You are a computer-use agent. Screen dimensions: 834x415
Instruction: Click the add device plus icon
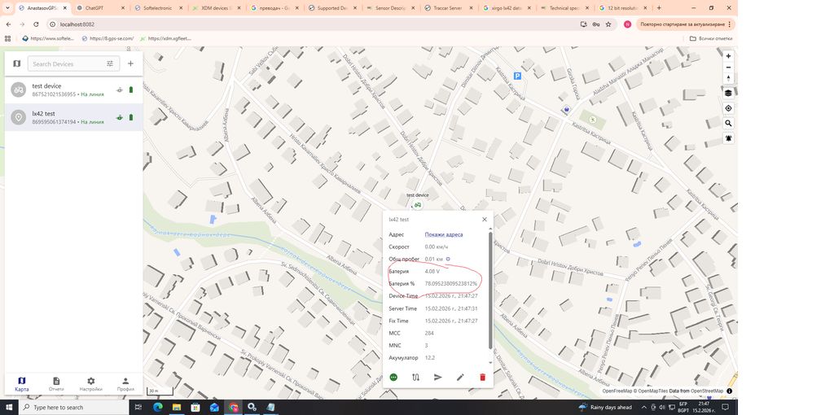coord(130,63)
